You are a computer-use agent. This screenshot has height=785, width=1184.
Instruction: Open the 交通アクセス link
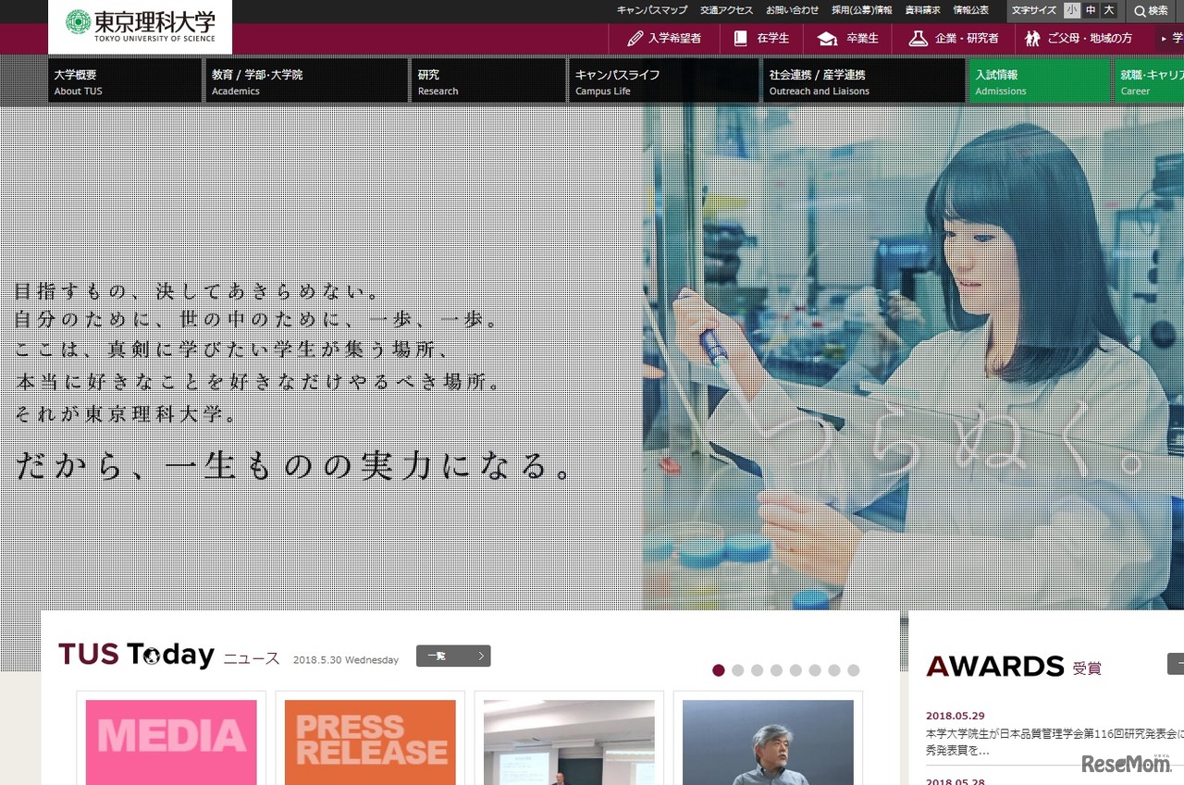tap(727, 10)
